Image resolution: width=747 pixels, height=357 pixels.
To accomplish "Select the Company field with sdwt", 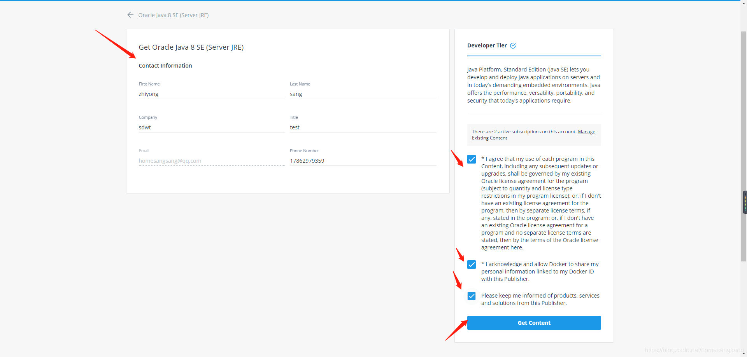I will 212,127.
